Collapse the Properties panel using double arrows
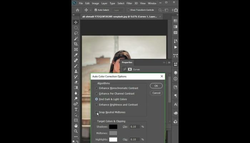The height and width of the screenshot is (143, 250). click(x=164, y=62)
